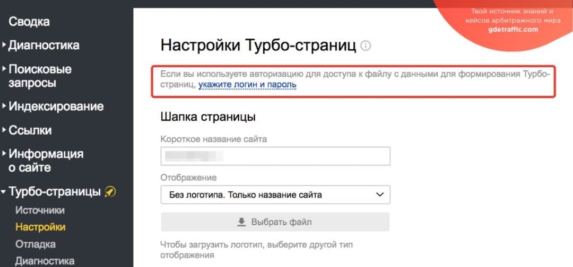Select Настройки submenu item
573x267 pixels.
40,227
